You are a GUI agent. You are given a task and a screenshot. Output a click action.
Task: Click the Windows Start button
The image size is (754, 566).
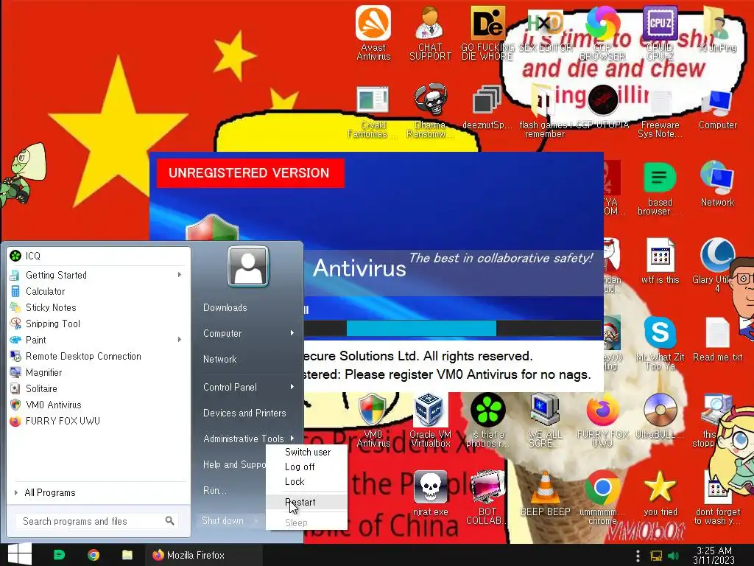tap(19, 554)
